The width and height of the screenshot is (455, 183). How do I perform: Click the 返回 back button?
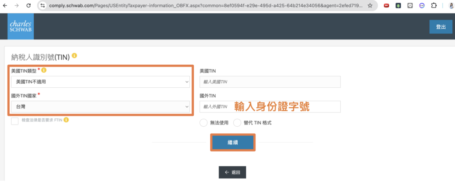pos(232,172)
